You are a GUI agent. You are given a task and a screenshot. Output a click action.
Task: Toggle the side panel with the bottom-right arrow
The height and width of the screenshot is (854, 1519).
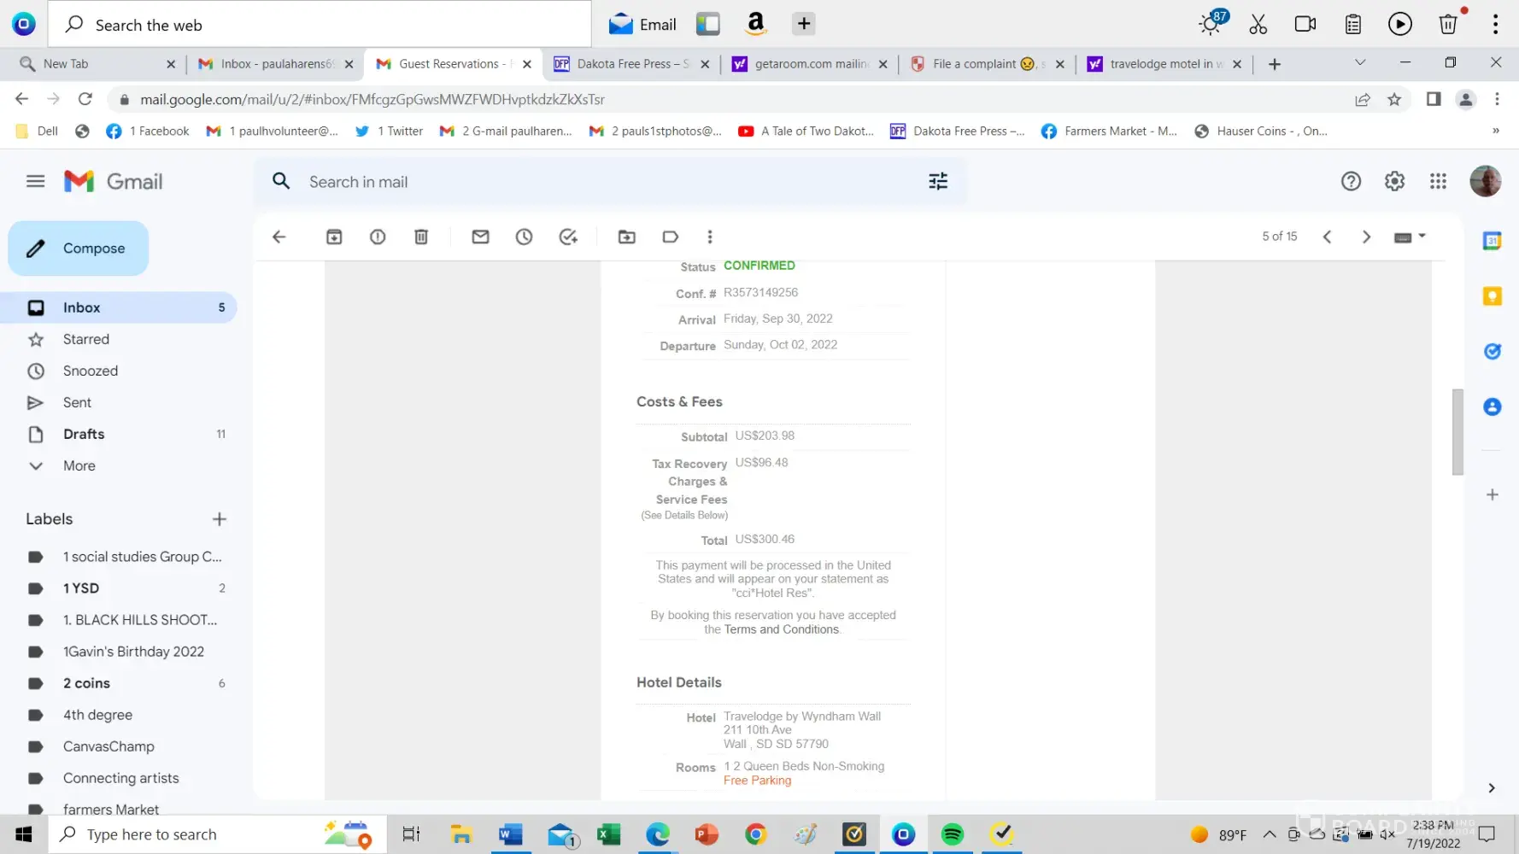1492,787
